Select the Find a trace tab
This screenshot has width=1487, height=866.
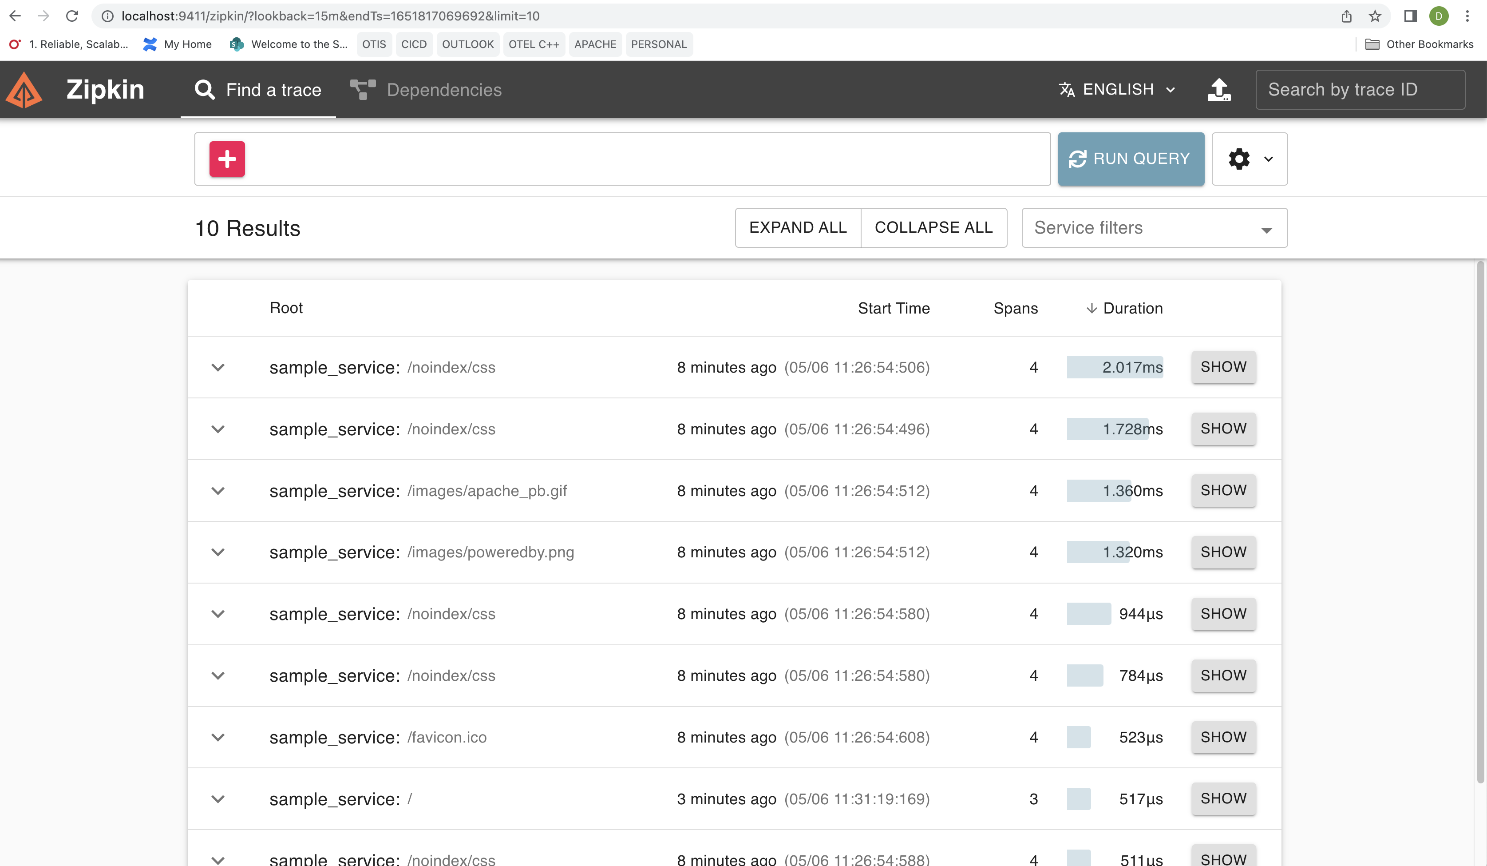[x=258, y=90]
